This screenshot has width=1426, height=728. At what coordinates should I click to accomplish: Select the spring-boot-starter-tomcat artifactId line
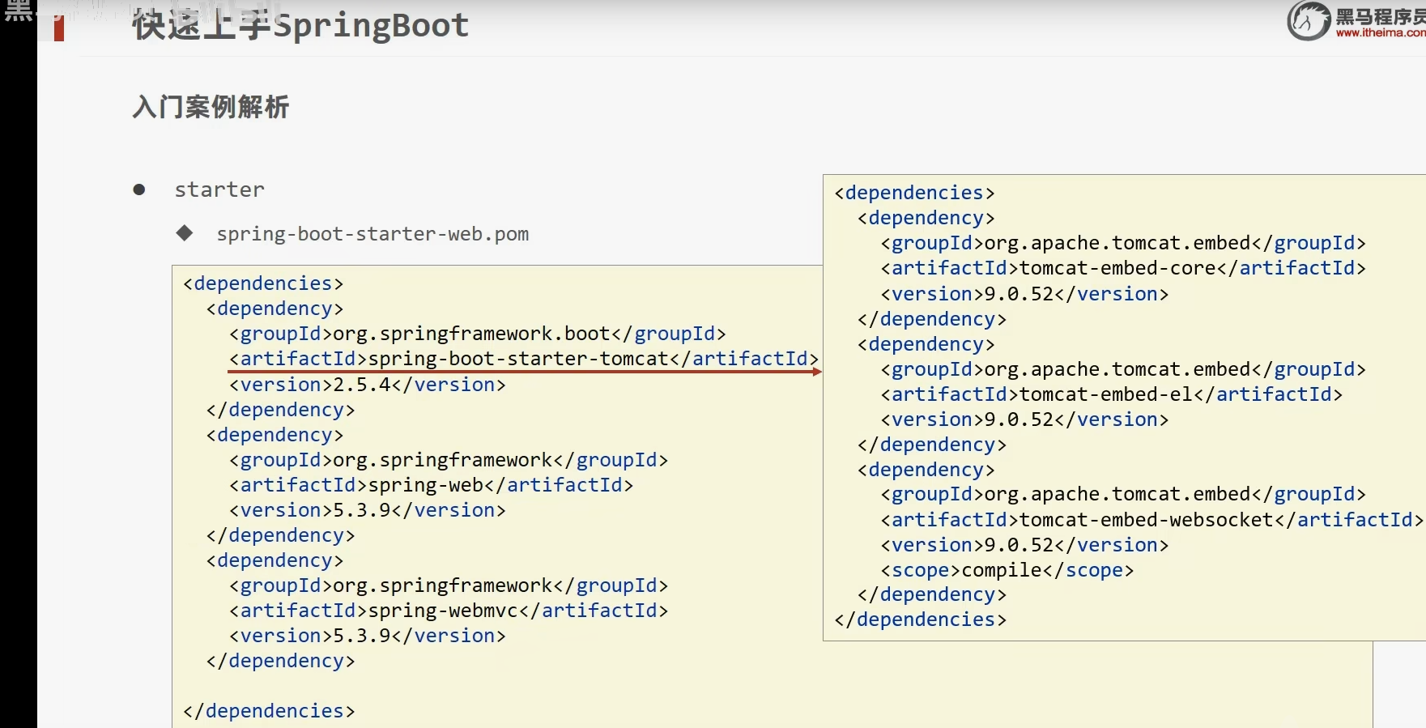coord(523,359)
